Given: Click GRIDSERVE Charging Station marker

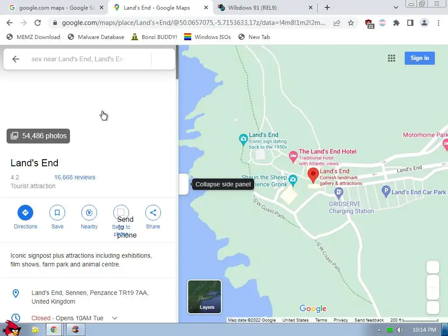Looking at the screenshot, I should (339, 193).
